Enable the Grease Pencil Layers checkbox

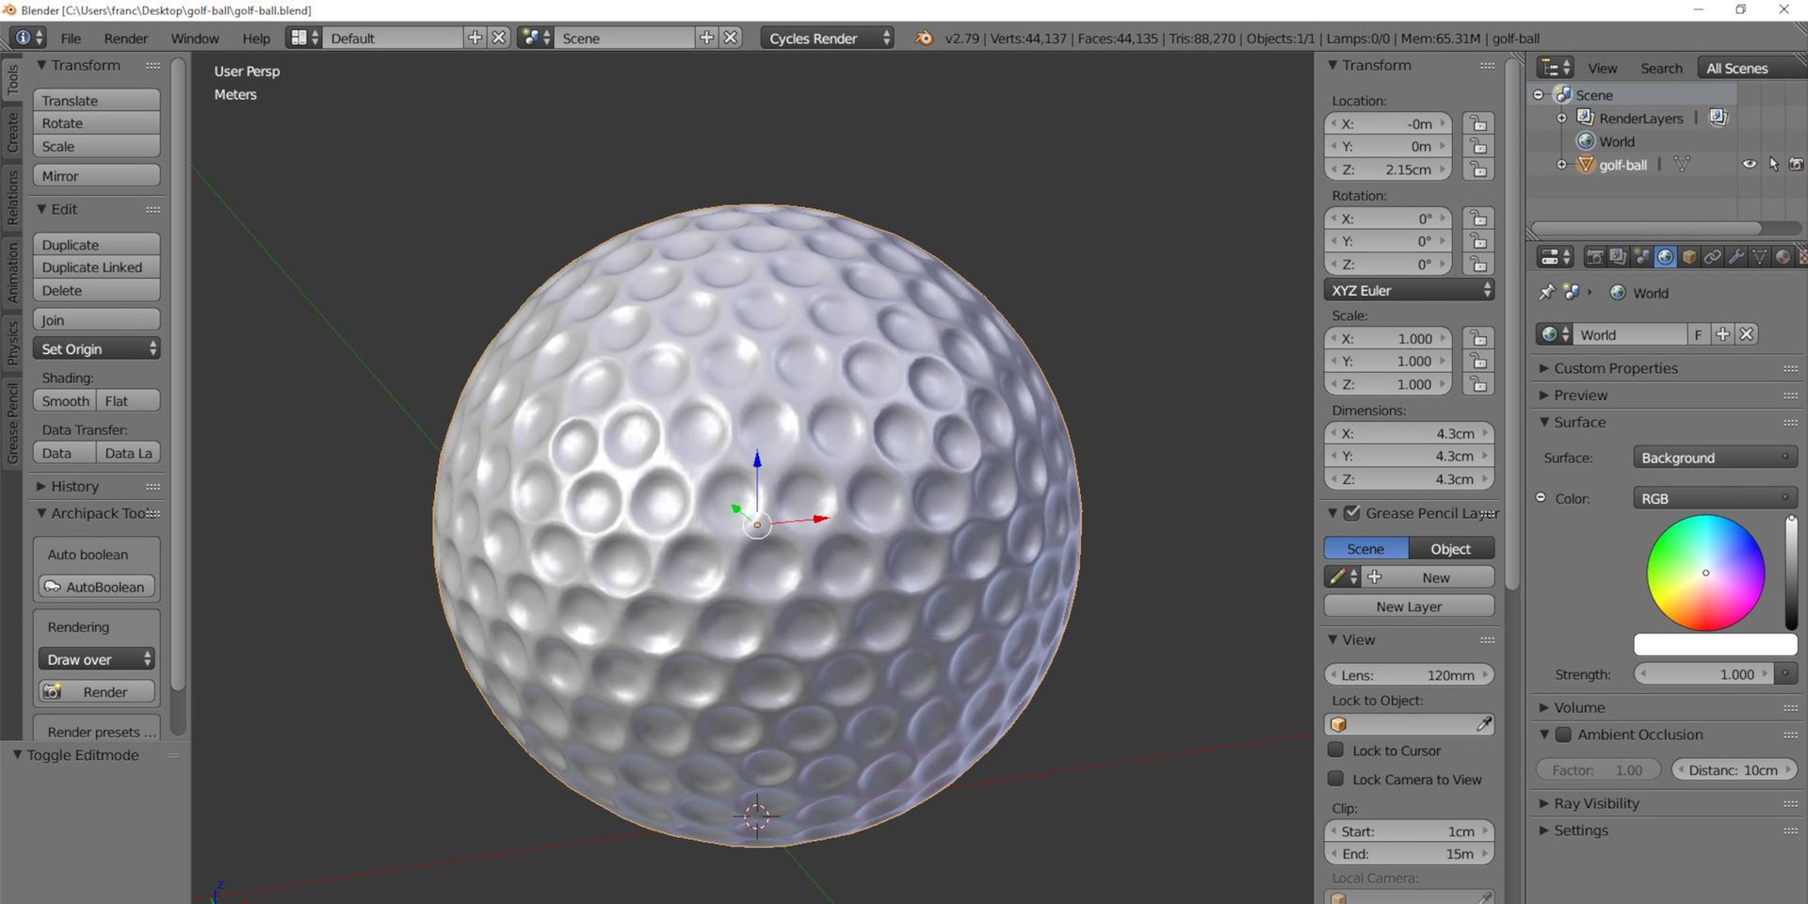(1351, 513)
